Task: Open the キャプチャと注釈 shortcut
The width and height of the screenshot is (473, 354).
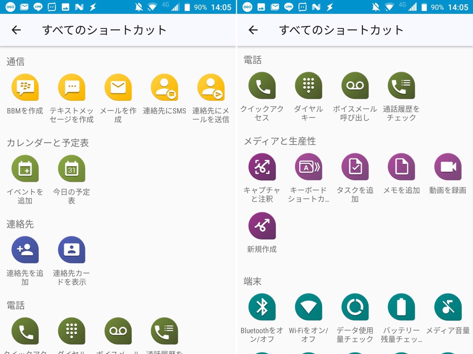Action: 262,167
